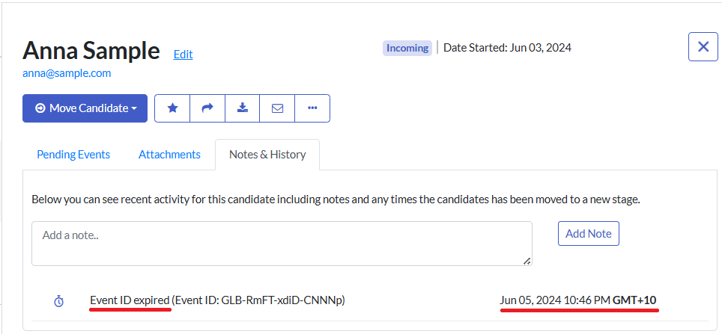Close the candidate panel with X
Viewport: 722px width, 334px height.
pos(703,47)
